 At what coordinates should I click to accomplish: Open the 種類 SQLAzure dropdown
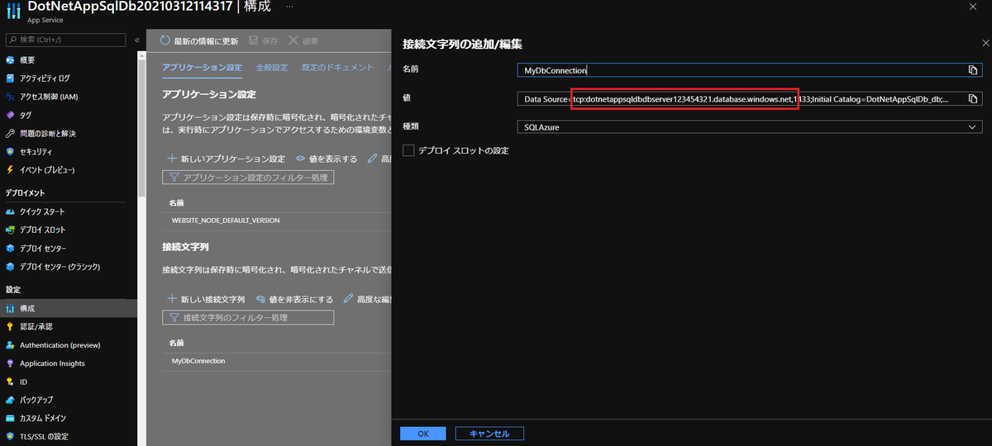click(750, 127)
